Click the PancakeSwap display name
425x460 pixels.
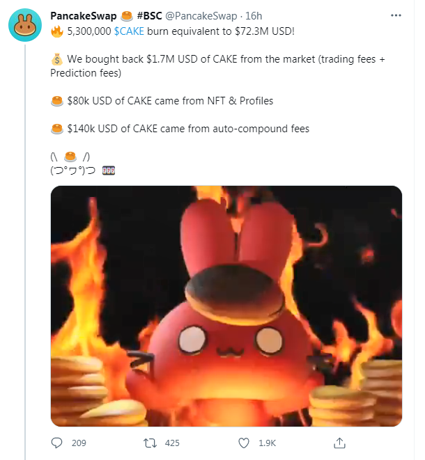coord(84,16)
